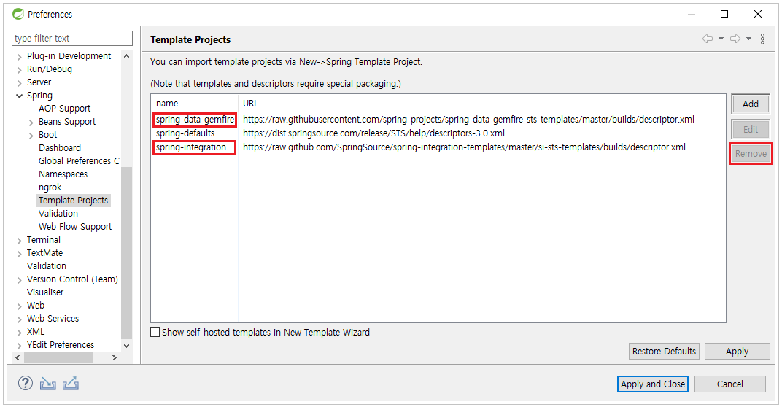782x407 pixels.
Task: Select Visualiser preferences item
Action: 45,292
